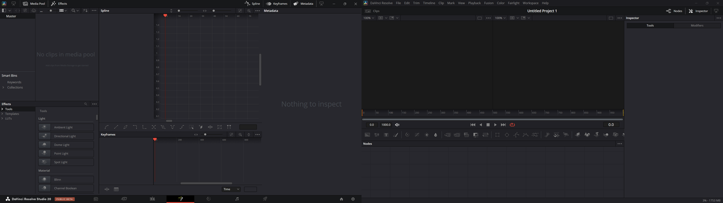Open the File menu

click(x=398, y=3)
